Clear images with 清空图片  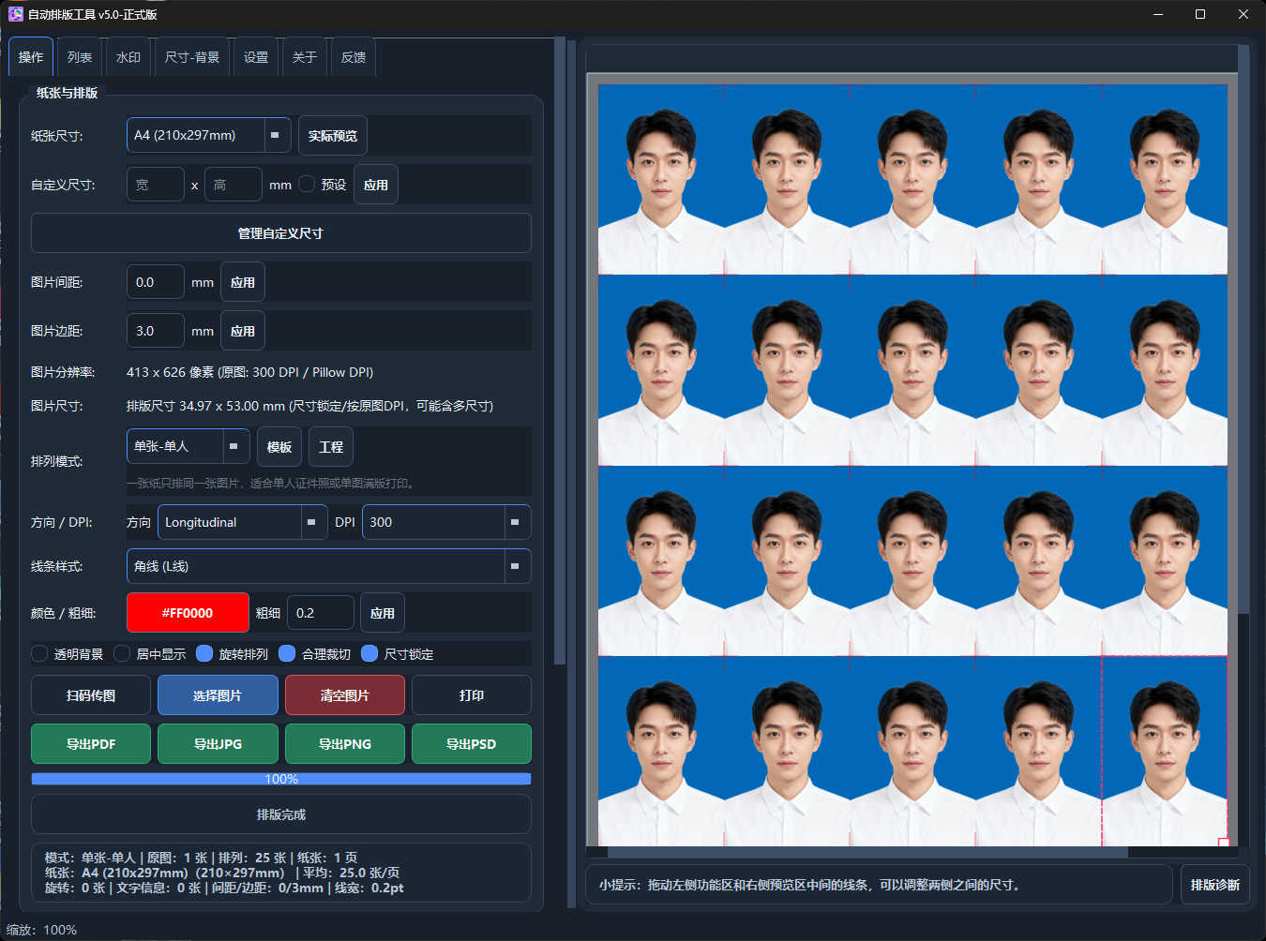(x=345, y=695)
